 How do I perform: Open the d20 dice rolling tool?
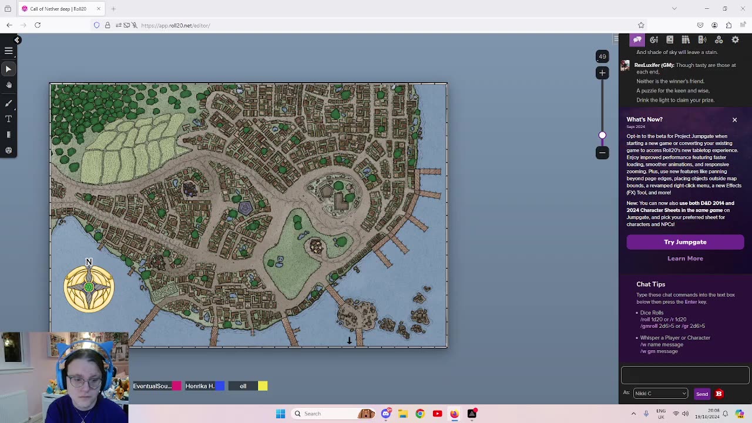point(9,150)
